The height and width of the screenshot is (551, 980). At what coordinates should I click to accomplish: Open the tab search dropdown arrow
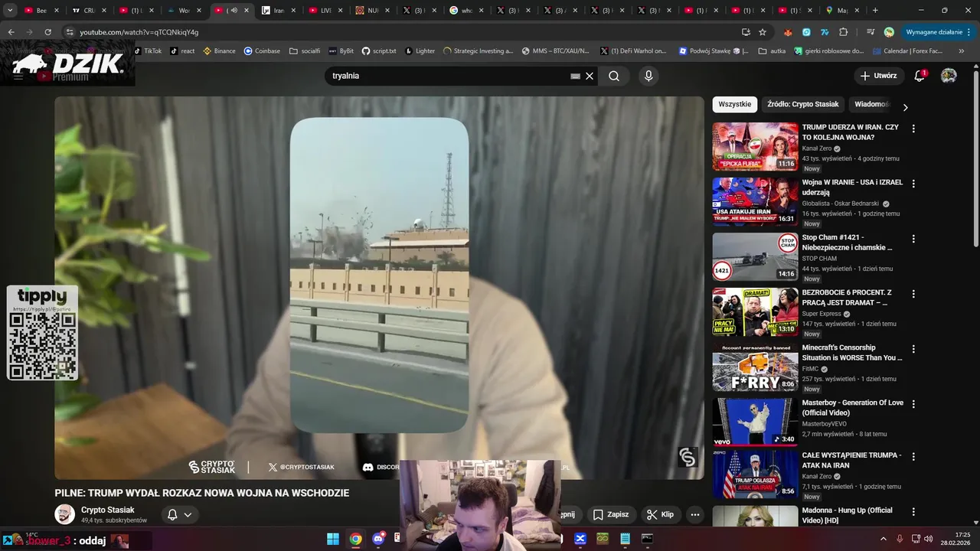pos(10,11)
